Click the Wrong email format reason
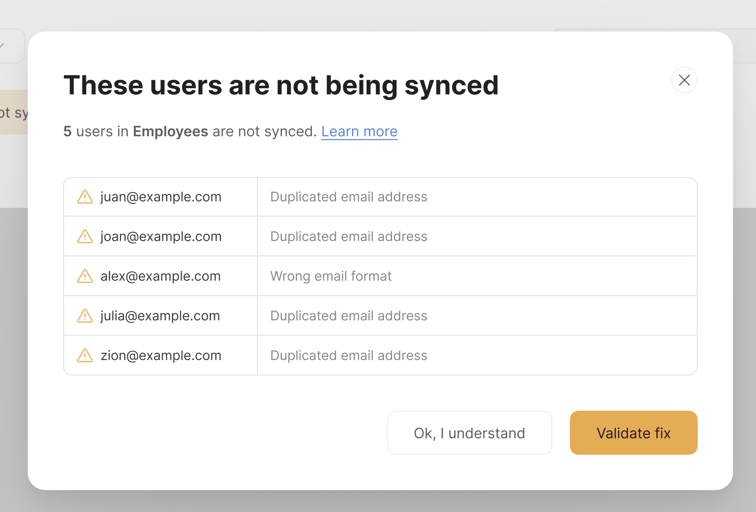This screenshot has height=512, width=756. pos(331,276)
